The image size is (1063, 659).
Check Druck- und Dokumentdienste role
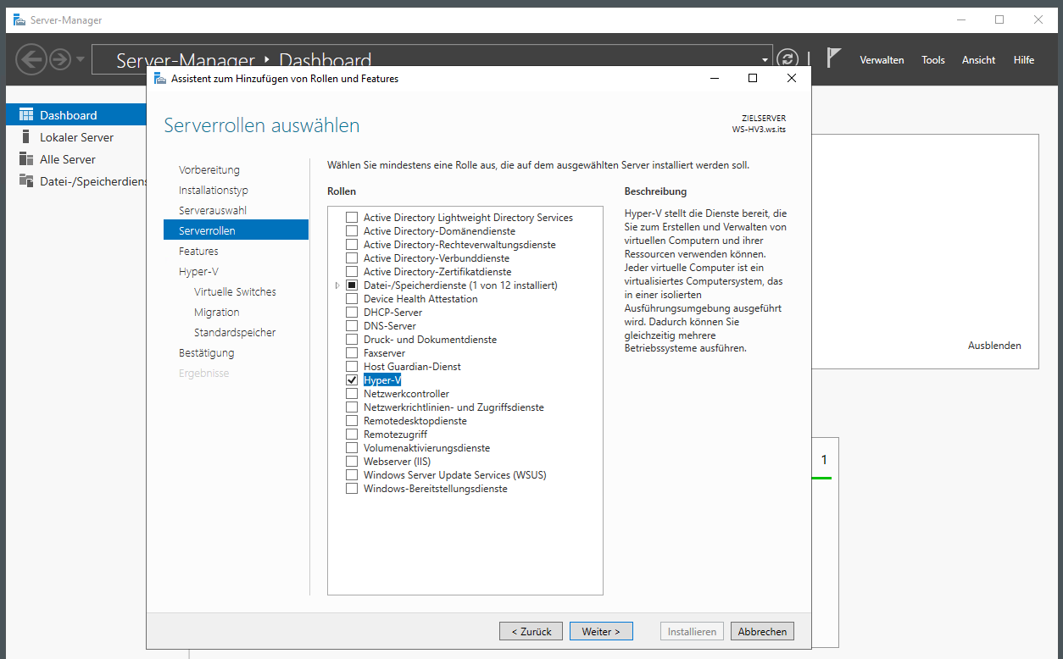point(352,340)
